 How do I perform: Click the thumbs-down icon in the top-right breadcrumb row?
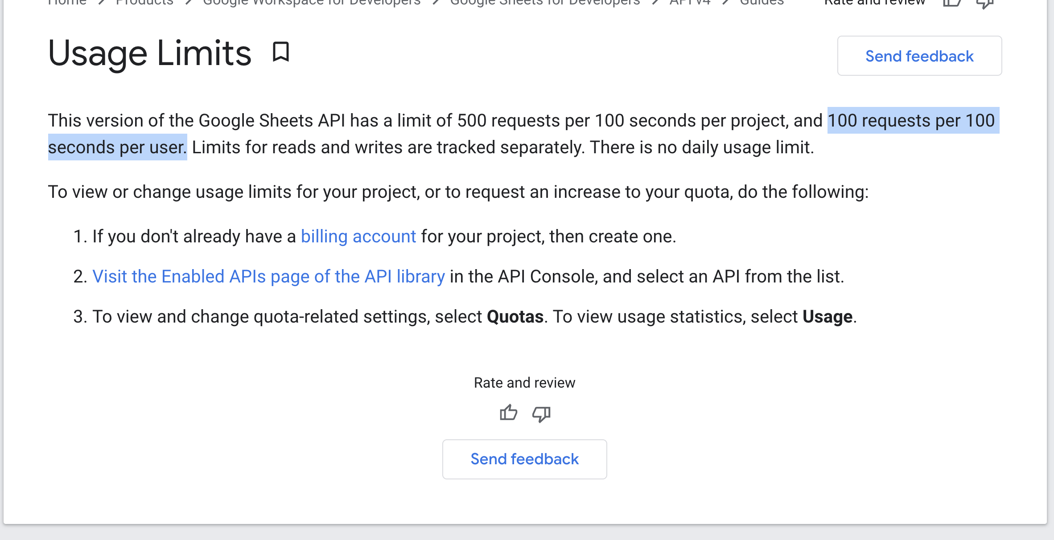coord(984,3)
